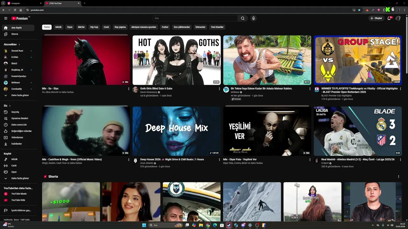
Task: Select the Yeni öneriler filter chip
Action: [x=217, y=27]
